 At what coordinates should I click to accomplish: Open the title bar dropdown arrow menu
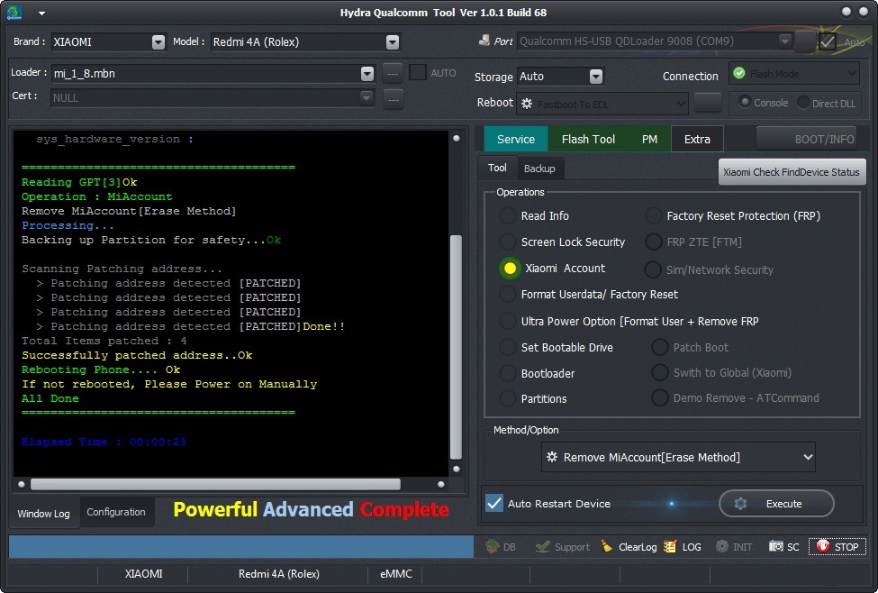click(x=42, y=13)
